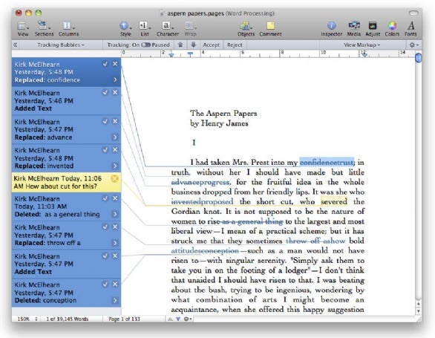Click the right margin marker on ruler

[x=364, y=54]
